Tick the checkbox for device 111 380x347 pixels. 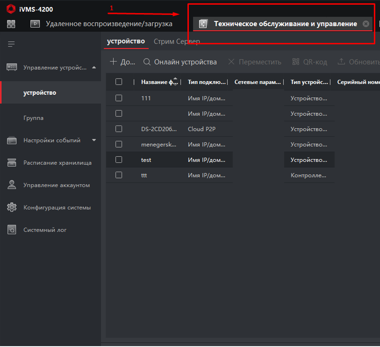coord(119,98)
